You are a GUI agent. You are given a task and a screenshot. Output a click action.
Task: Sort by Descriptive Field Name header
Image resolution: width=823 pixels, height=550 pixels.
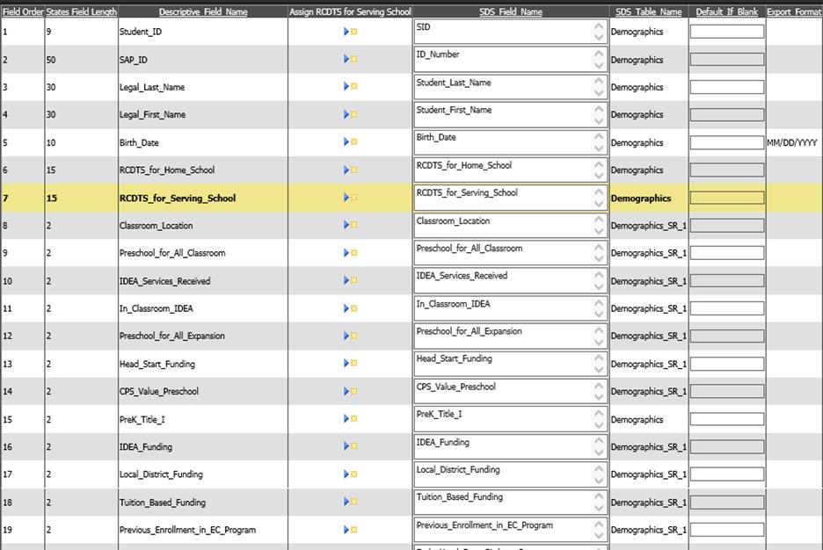(x=203, y=12)
